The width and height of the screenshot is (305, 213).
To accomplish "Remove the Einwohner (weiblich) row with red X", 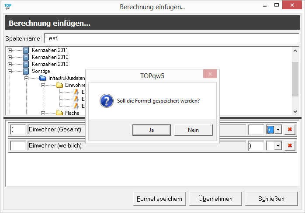I will point(289,146).
